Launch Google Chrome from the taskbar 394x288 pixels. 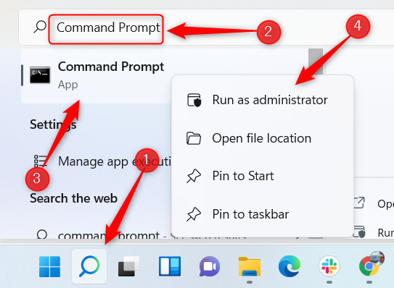(x=369, y=266)
